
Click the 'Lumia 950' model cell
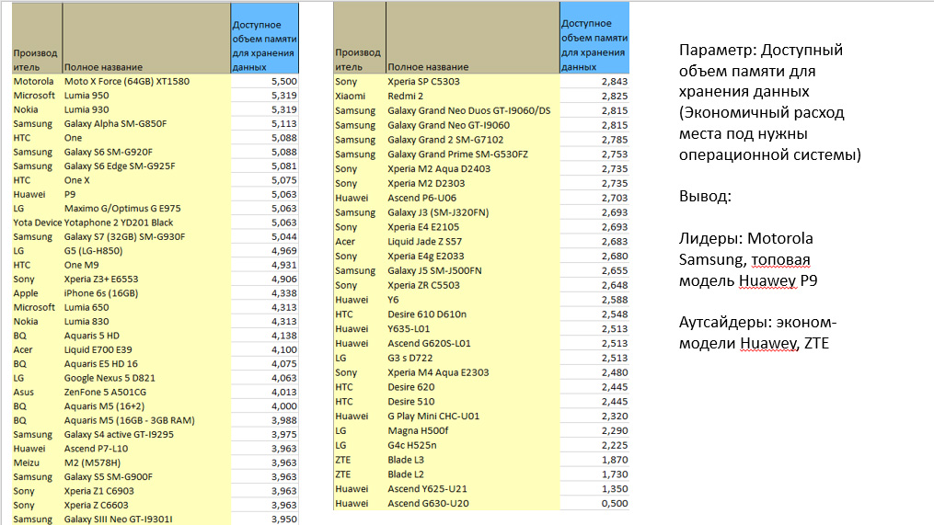[146, 96]
